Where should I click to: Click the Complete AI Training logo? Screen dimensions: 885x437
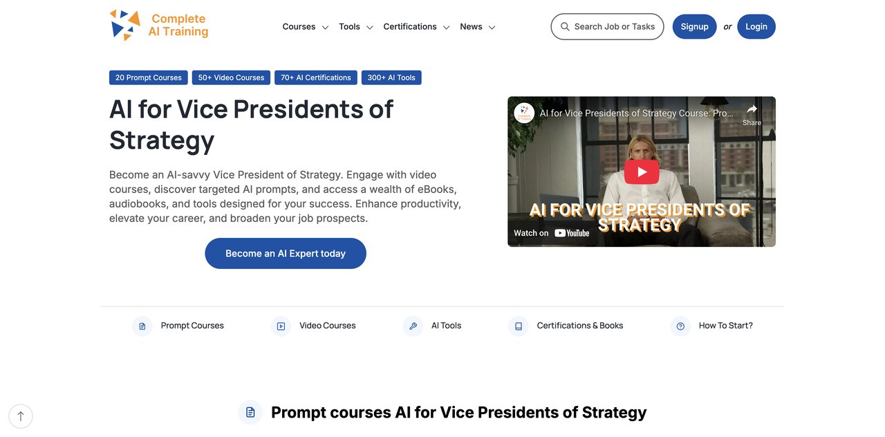click(159, 26)
